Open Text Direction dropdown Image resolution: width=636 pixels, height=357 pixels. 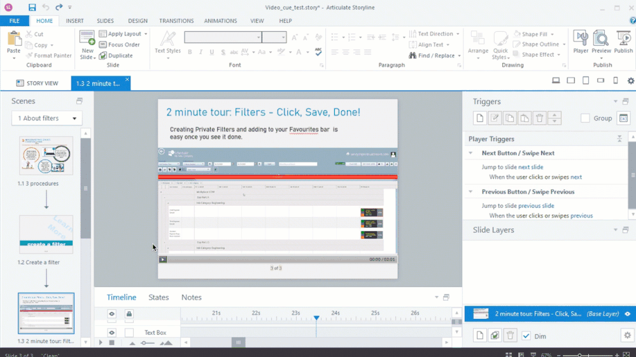click(458, 34)
